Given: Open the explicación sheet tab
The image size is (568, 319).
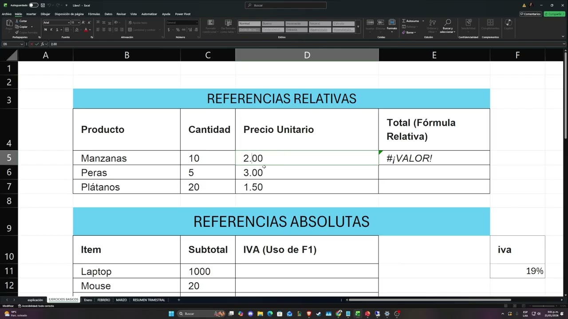Looking at the screenshot, I should pyautogui.click(x=35, y=300).
